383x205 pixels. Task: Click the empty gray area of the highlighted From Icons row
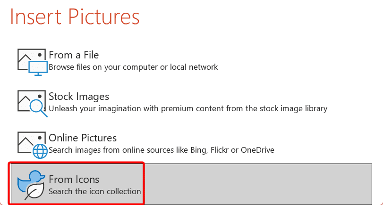tap(258, 184)
